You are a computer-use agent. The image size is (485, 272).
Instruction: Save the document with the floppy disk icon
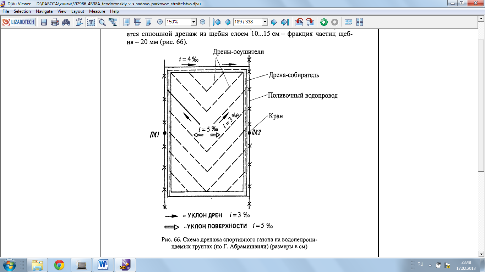44,22
